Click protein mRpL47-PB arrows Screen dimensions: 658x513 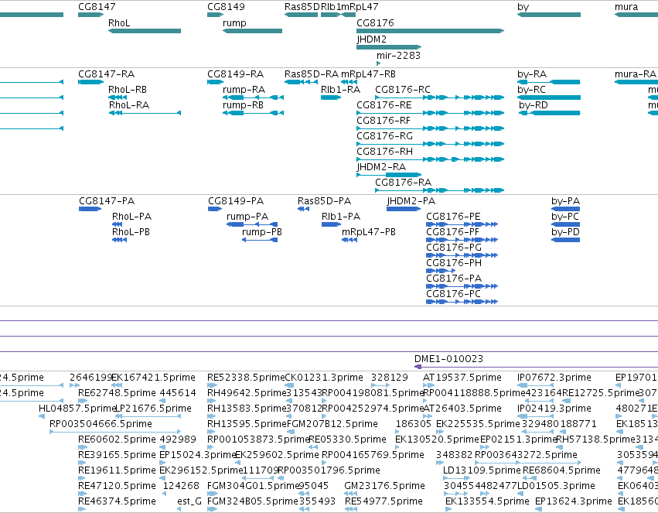pyautogui.click(x=349, y=240)
